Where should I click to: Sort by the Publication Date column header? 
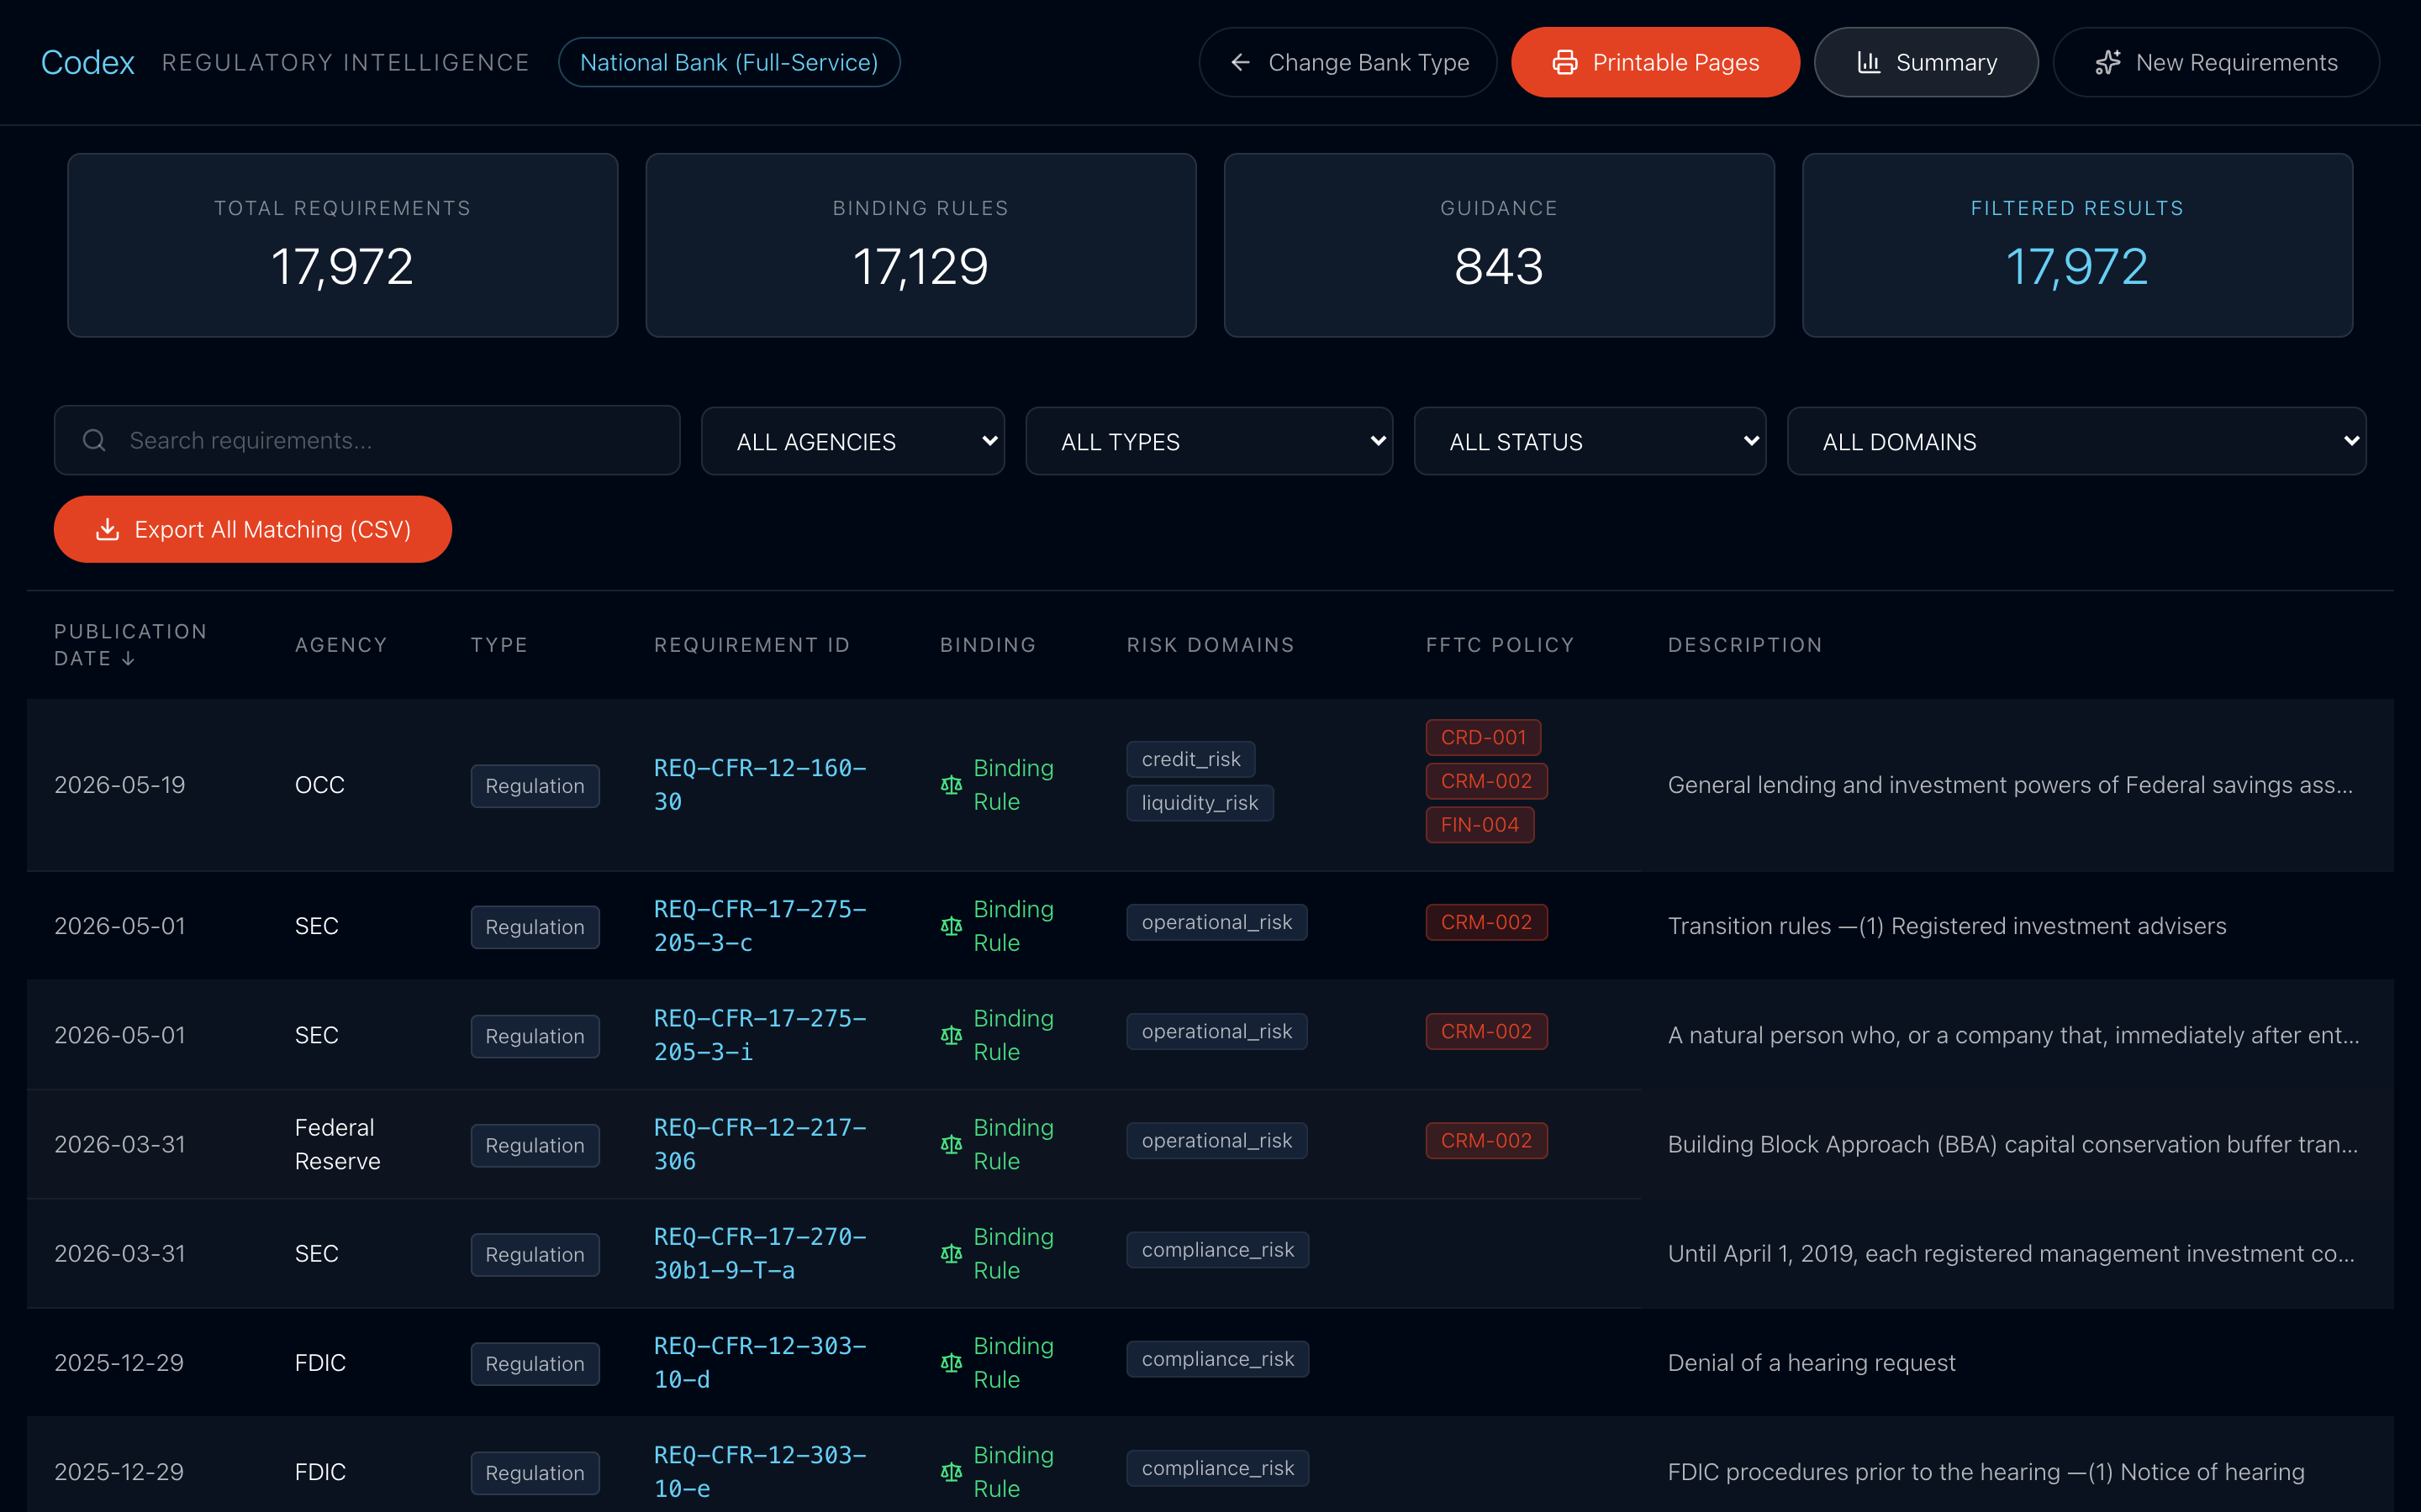coord(130,645)
